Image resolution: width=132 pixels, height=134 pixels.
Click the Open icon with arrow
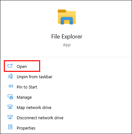(10, 66)
